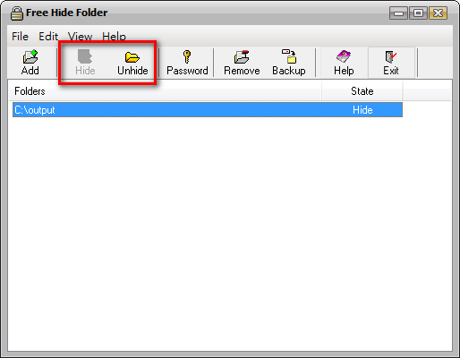The height and width of the screenshot is (358, 460).
Task: Open Help via the book icon
Action: [x=344, y=56]
